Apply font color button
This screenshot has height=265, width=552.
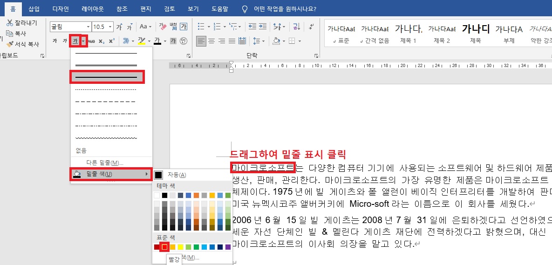(157, 41)
